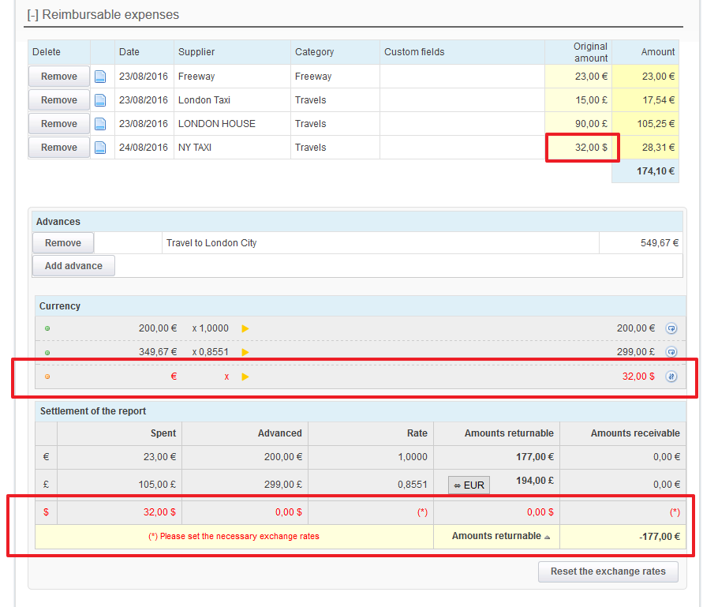Click the Settlement of the report heading
The height and width of the screenshot is (607, 703).
click(x=93, y=411)
